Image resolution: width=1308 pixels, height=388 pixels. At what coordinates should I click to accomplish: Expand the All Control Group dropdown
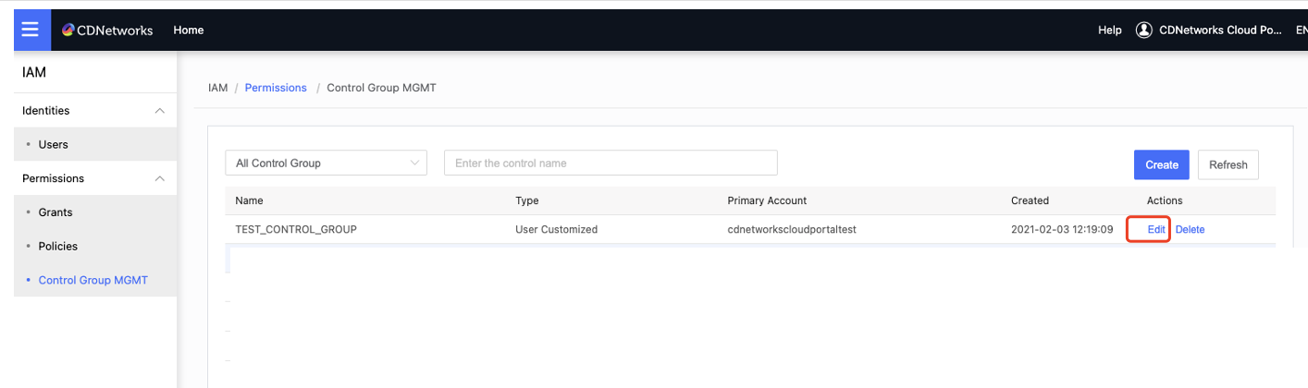point(326,163)
